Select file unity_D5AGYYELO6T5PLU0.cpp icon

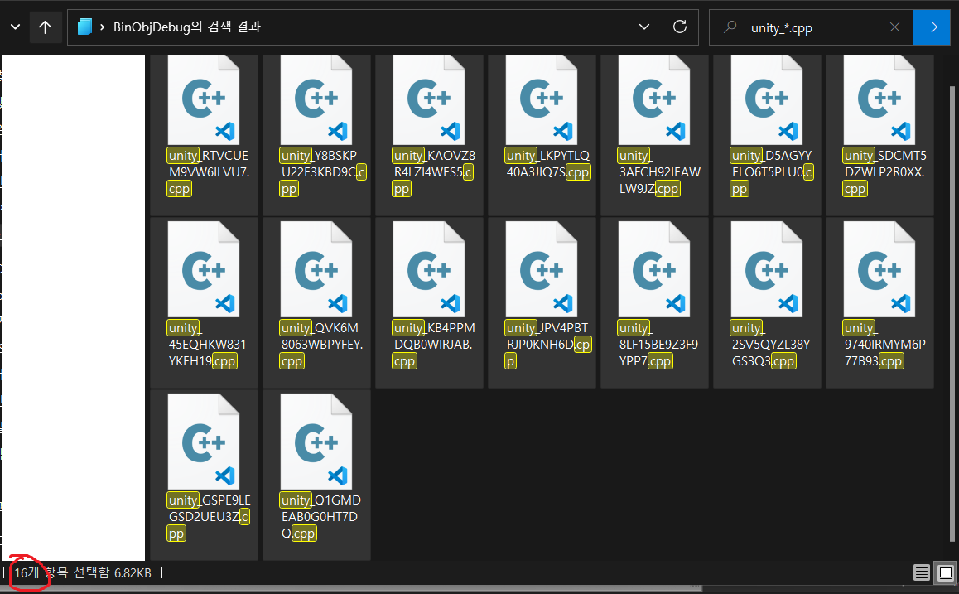pyautogui.click(x=766, y=99)
